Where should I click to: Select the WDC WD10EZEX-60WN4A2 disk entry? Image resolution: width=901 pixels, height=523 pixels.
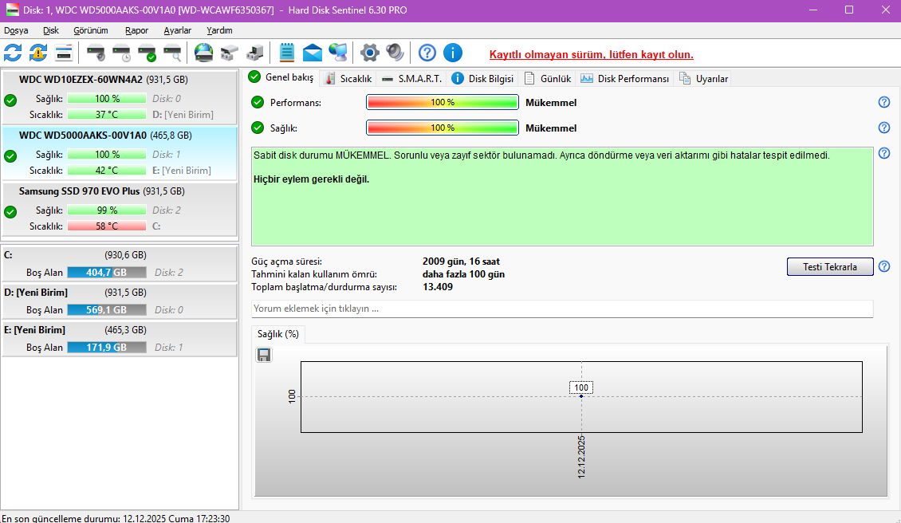(x=120, y=97)
